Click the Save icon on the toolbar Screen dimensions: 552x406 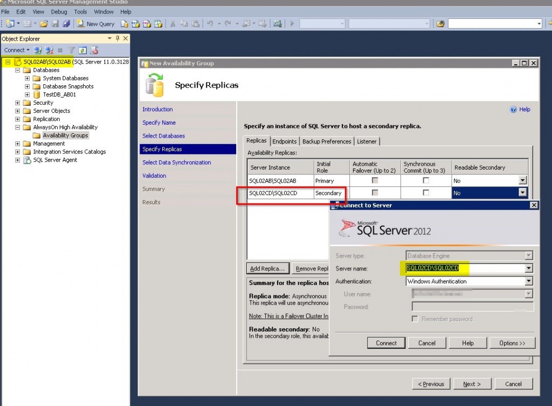click(56, 24)
